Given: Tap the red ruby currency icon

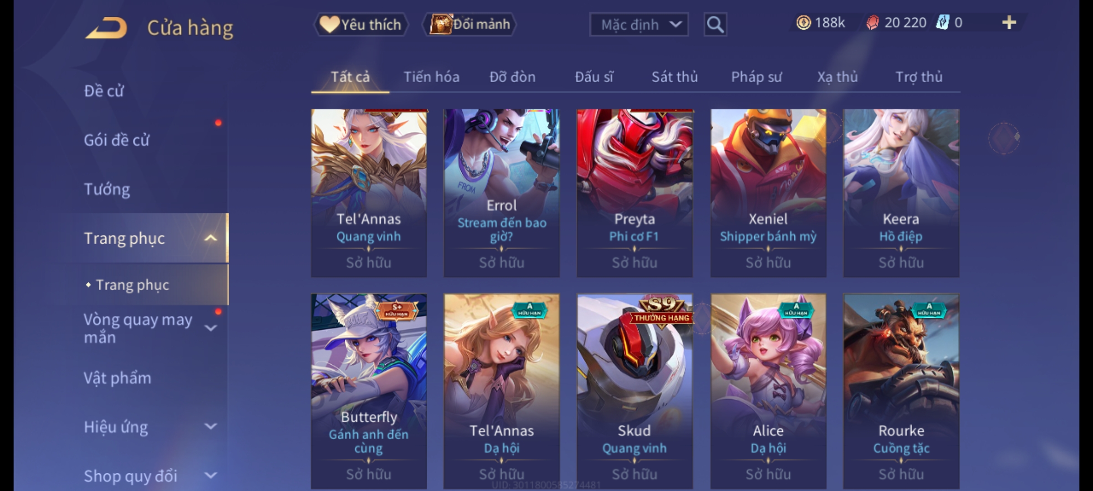Looking at the screenshot, I should pos(873,23).
